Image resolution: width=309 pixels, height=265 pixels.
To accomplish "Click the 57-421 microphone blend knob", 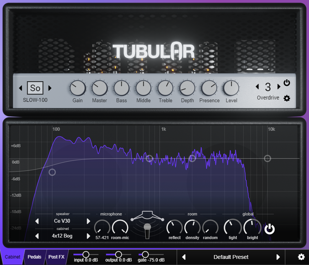I will (x=102, y=228).
